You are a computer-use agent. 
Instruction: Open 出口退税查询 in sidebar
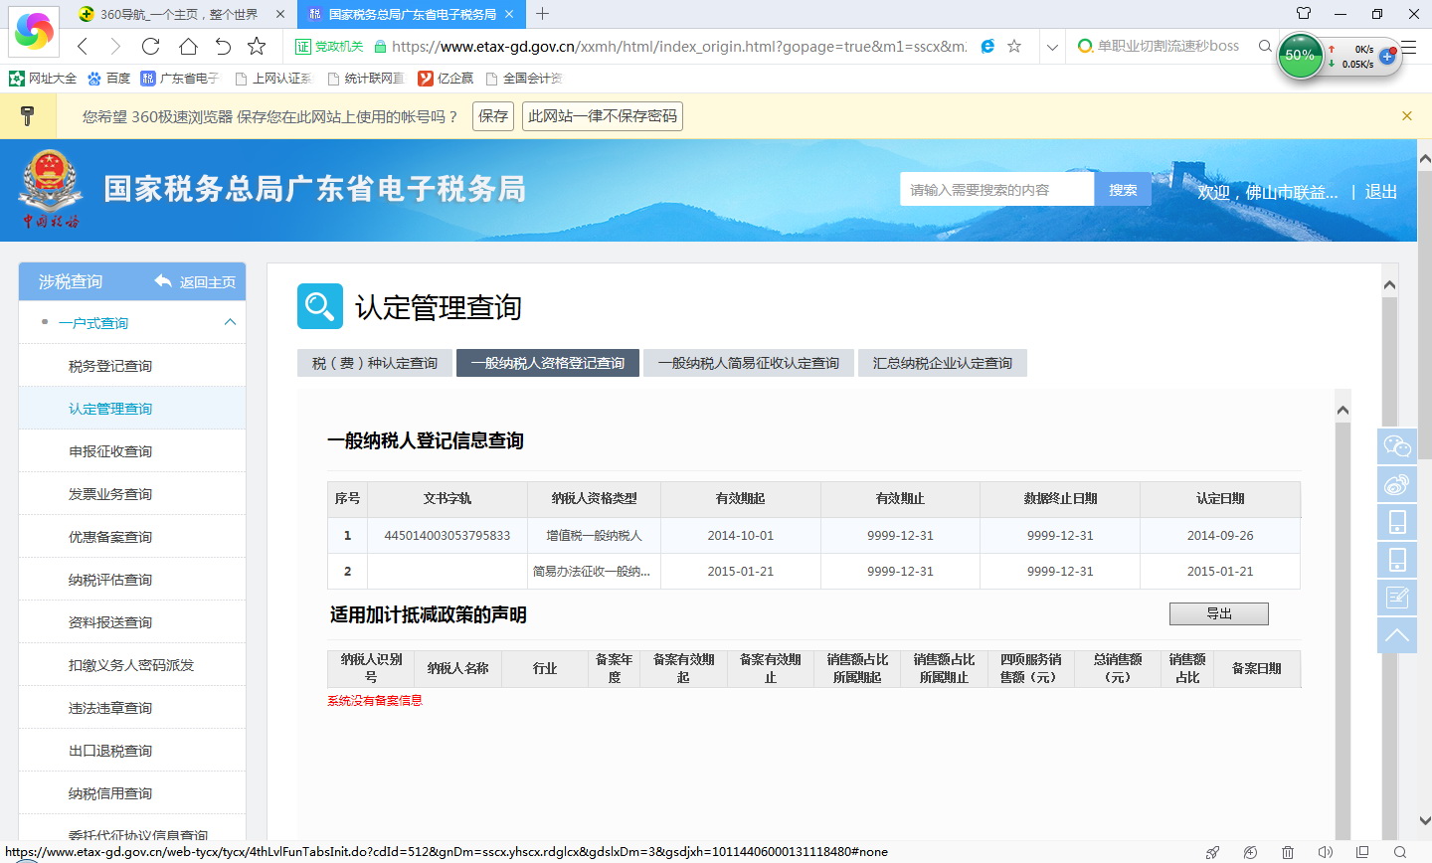pos(132,751)
